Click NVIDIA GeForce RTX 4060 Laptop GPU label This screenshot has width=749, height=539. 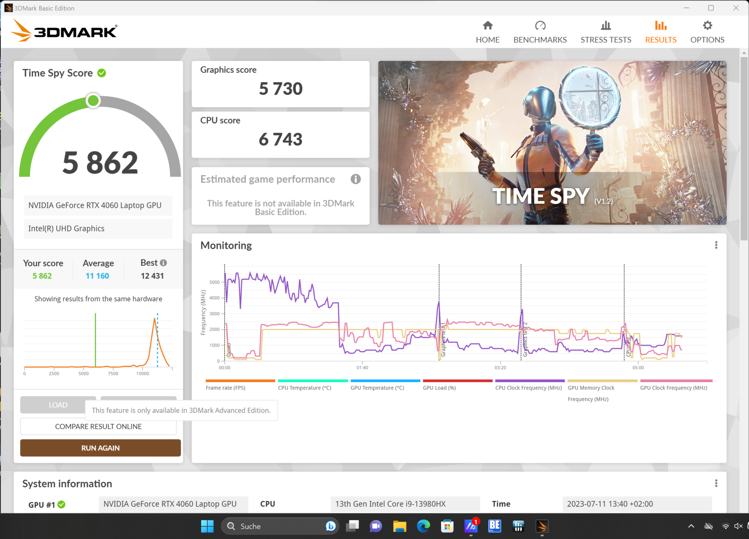[x=98, y=205]
